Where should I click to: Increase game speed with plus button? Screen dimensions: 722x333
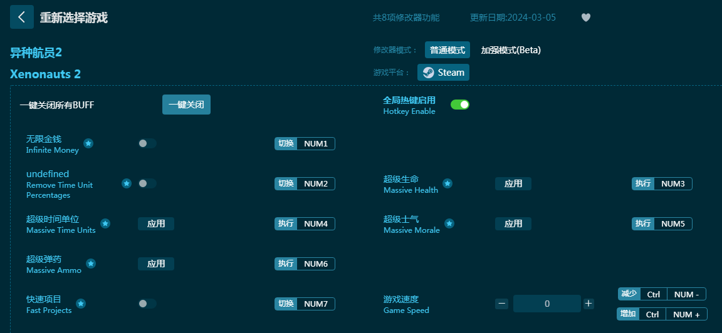589,304
